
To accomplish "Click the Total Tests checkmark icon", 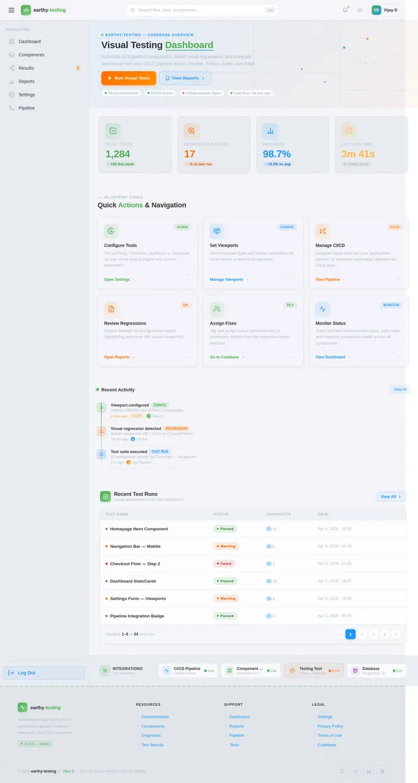I will pos(113,131).
